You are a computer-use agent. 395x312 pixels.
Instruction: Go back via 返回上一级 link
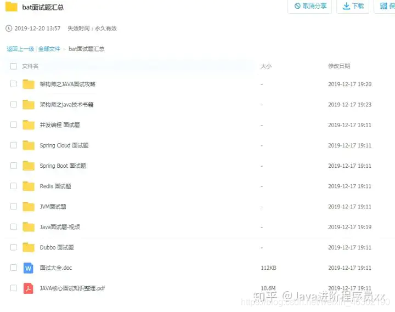pyautogui.click(x=20, y=49)
